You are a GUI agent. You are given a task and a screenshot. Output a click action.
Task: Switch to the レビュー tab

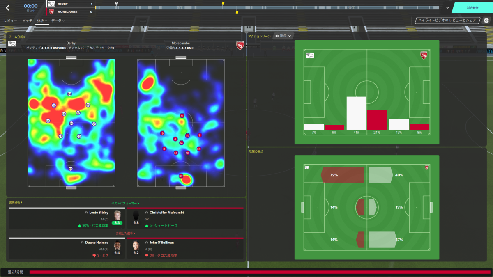tap(11, 21)
